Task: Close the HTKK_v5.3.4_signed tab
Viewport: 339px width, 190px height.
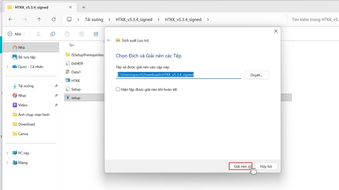Action: 70,7
